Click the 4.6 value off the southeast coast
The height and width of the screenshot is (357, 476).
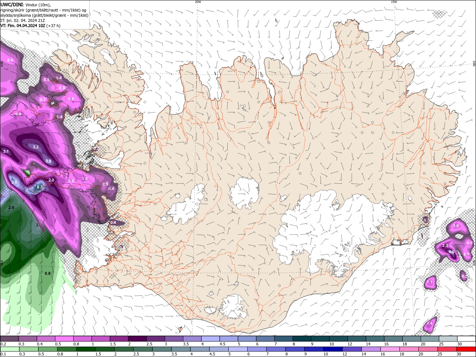pyautogui.click(x=451, y=252)
